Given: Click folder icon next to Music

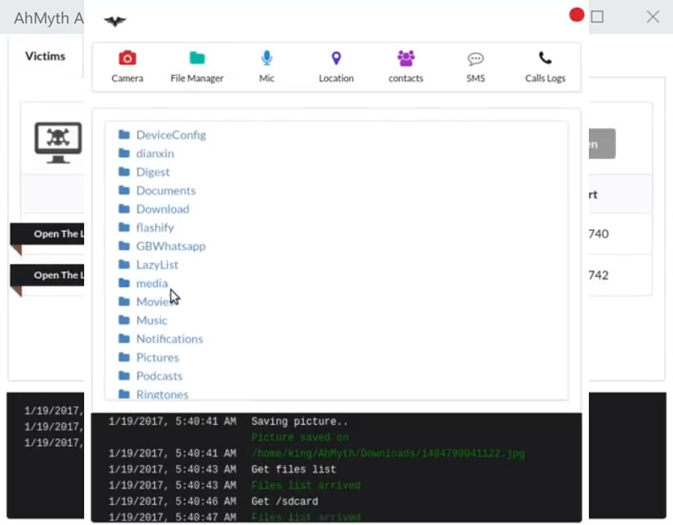Looking at the screenshot, I should click(x=124, y=320).
